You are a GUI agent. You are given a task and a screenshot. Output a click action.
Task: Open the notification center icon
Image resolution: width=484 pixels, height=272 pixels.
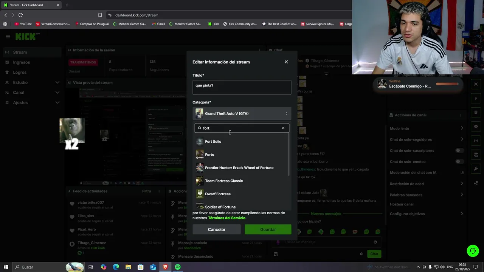click(476, 267)
